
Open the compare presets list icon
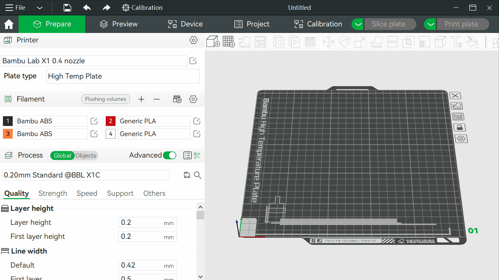point(187,155)
